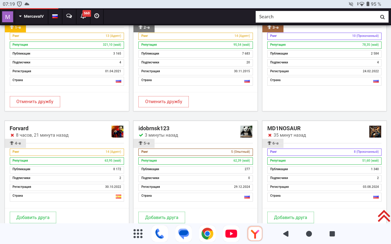Click the search magnifier icon
This screenshot has height=244, width=391.
382,17
